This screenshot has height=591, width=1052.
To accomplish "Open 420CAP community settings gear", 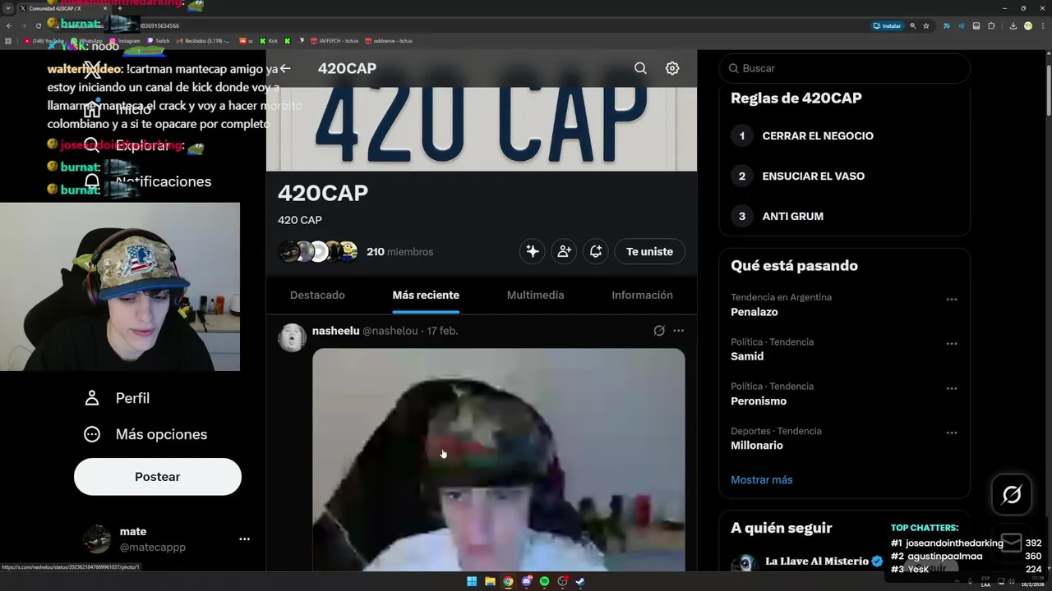I will (672, 68).
